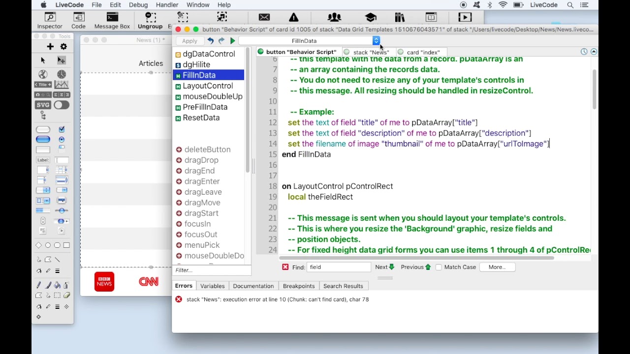
Task: Select the switch toggle widget in Tools
Action: coord(62,105)
